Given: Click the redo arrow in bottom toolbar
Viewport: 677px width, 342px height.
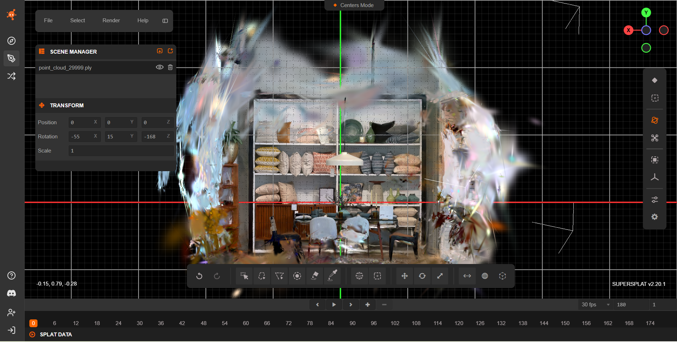Looking at the screenshot, I should 217,276.
